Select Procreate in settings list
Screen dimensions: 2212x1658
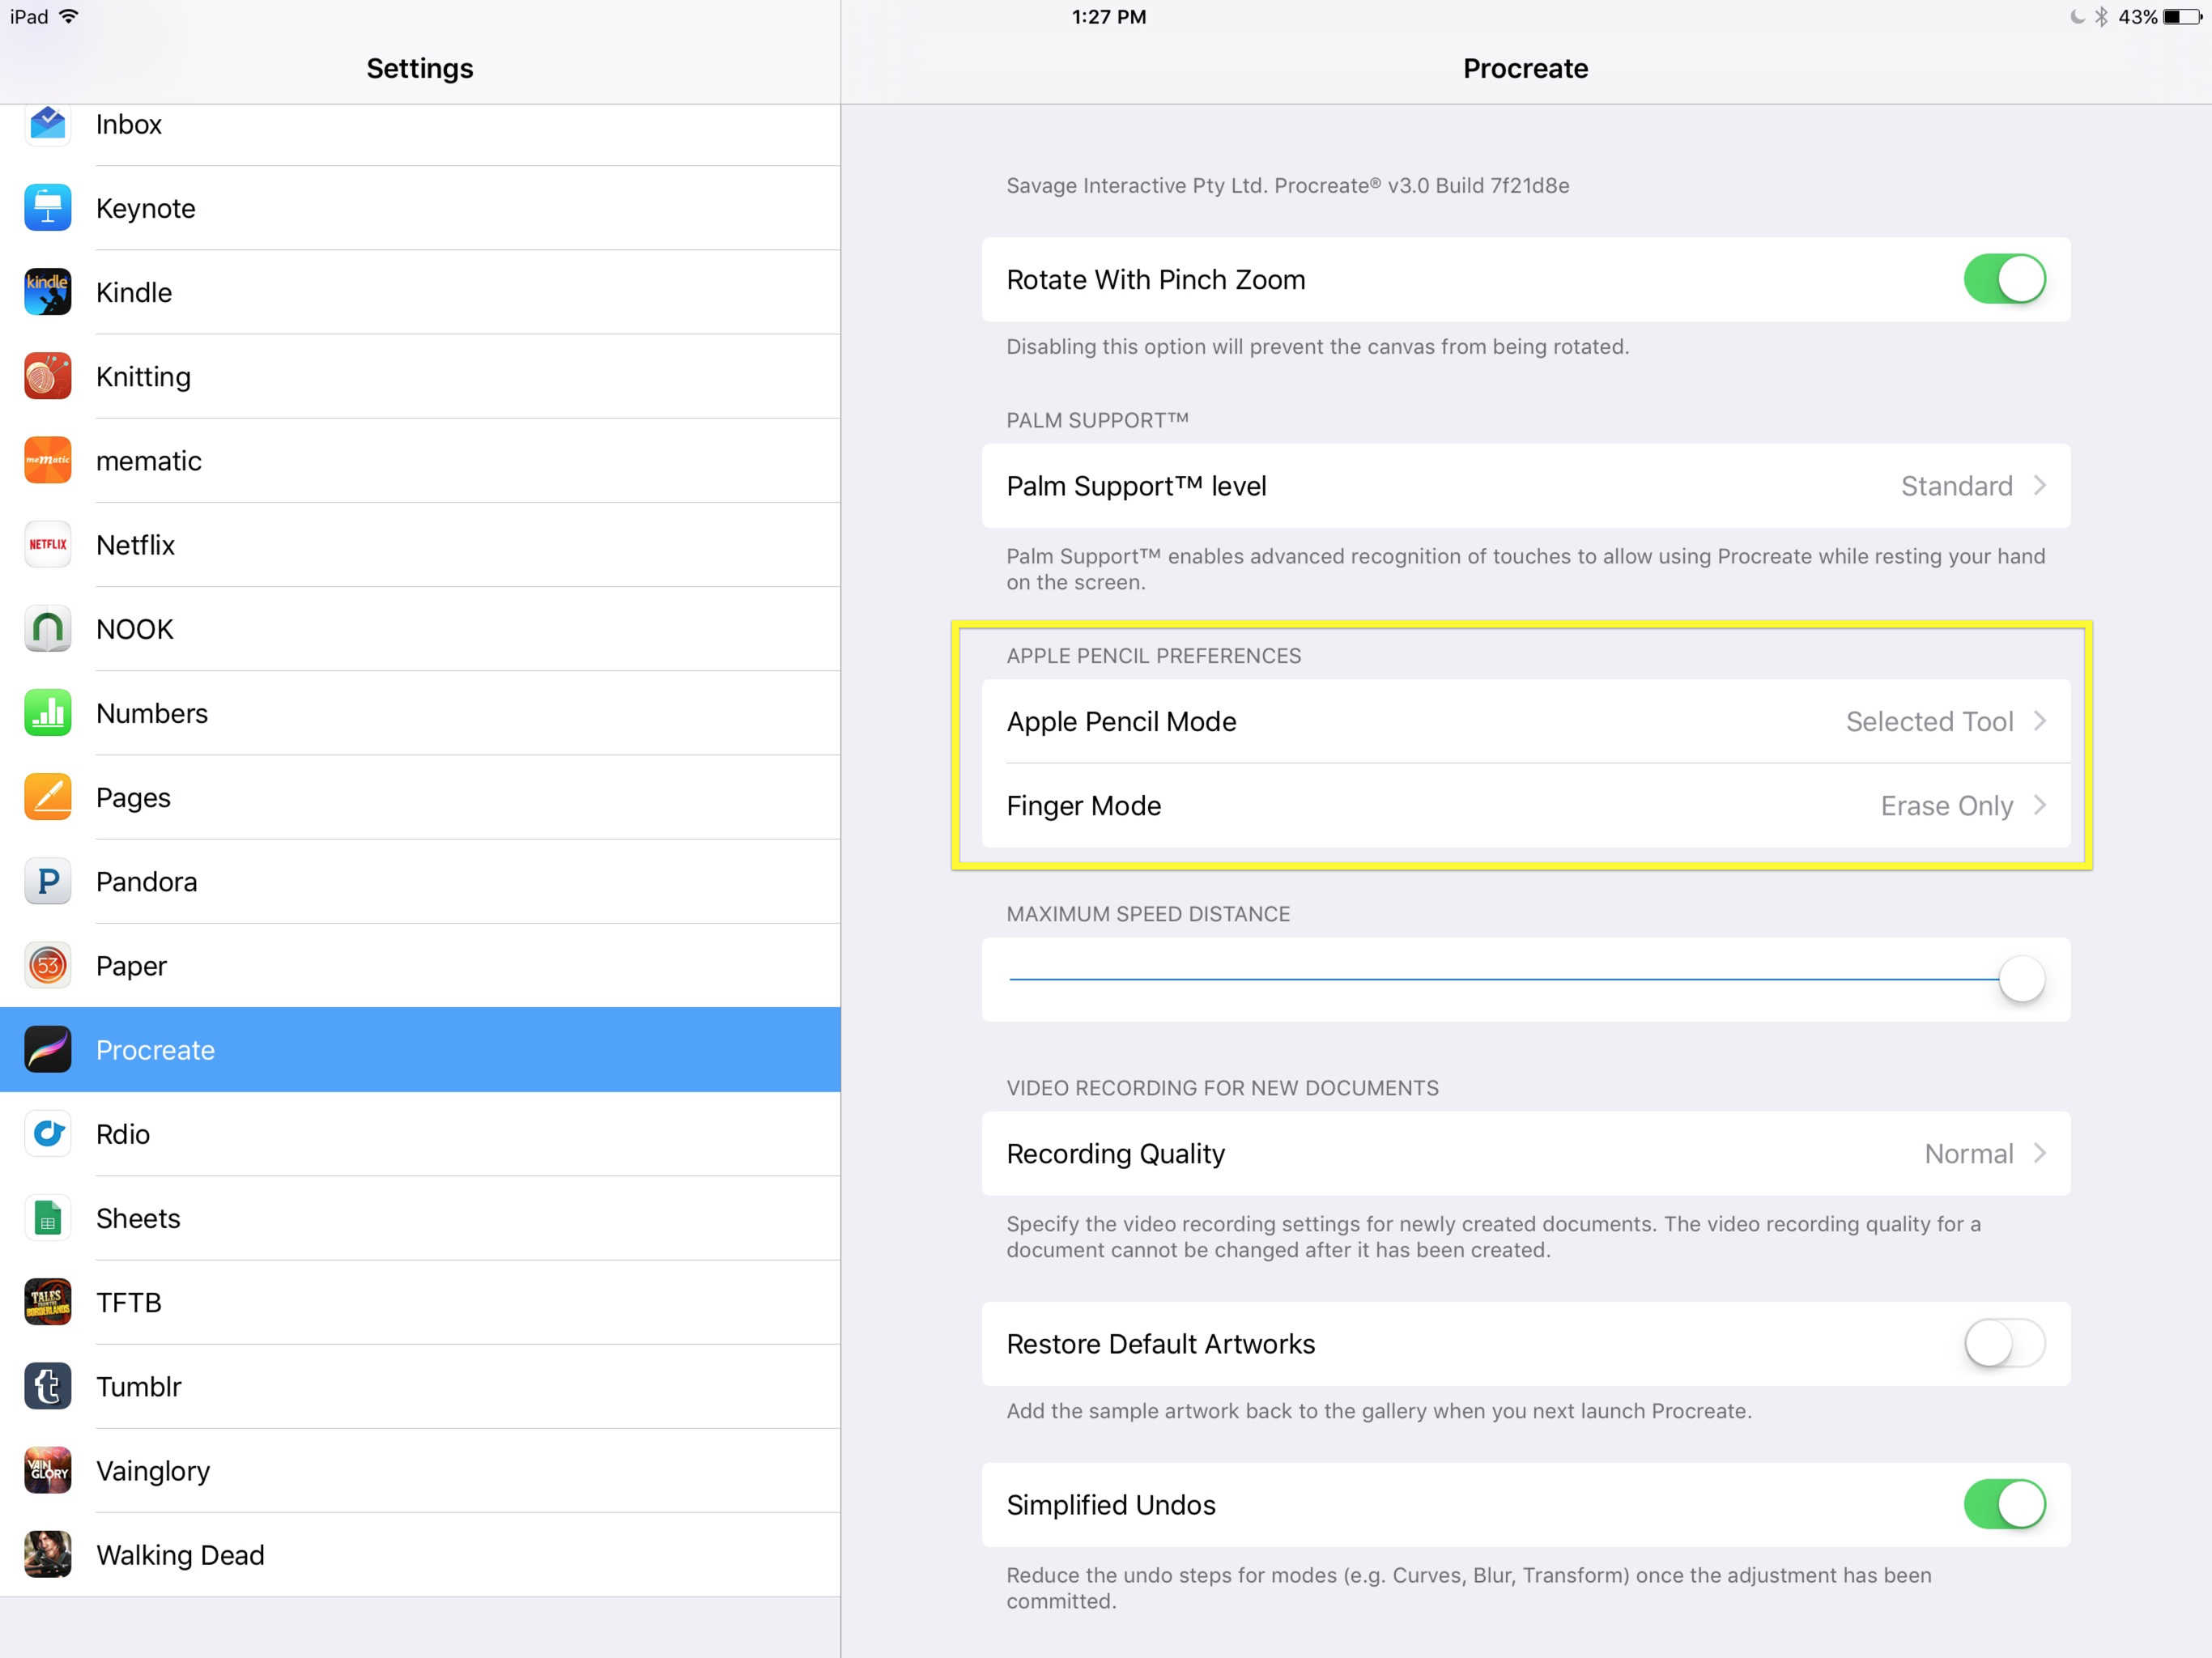tap(420, 1050)
